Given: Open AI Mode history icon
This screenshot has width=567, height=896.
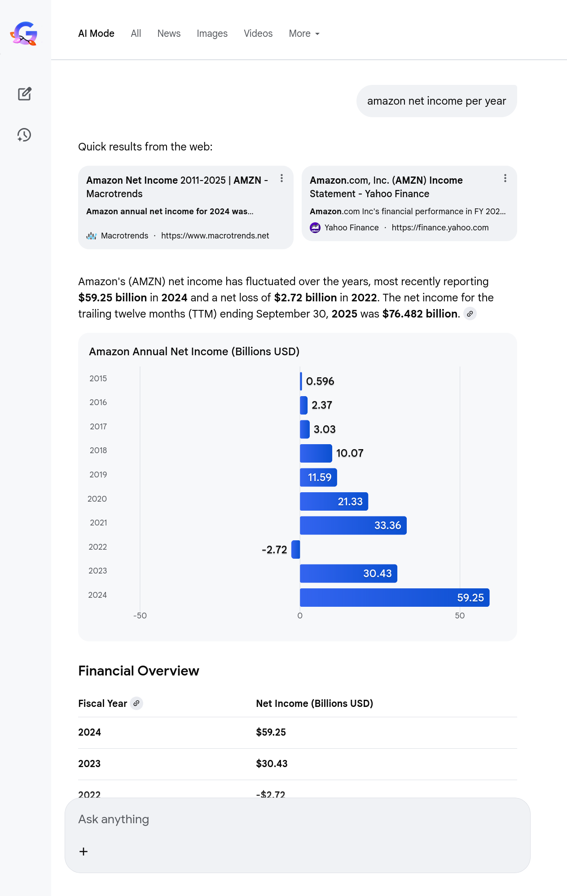Looking at the screenshot, I should 24,135.
